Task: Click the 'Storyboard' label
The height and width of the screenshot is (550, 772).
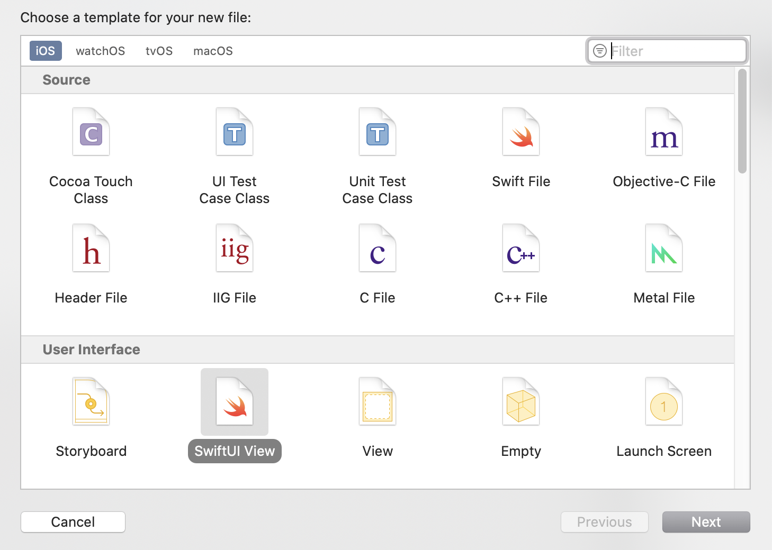Action: click(91, 451)
